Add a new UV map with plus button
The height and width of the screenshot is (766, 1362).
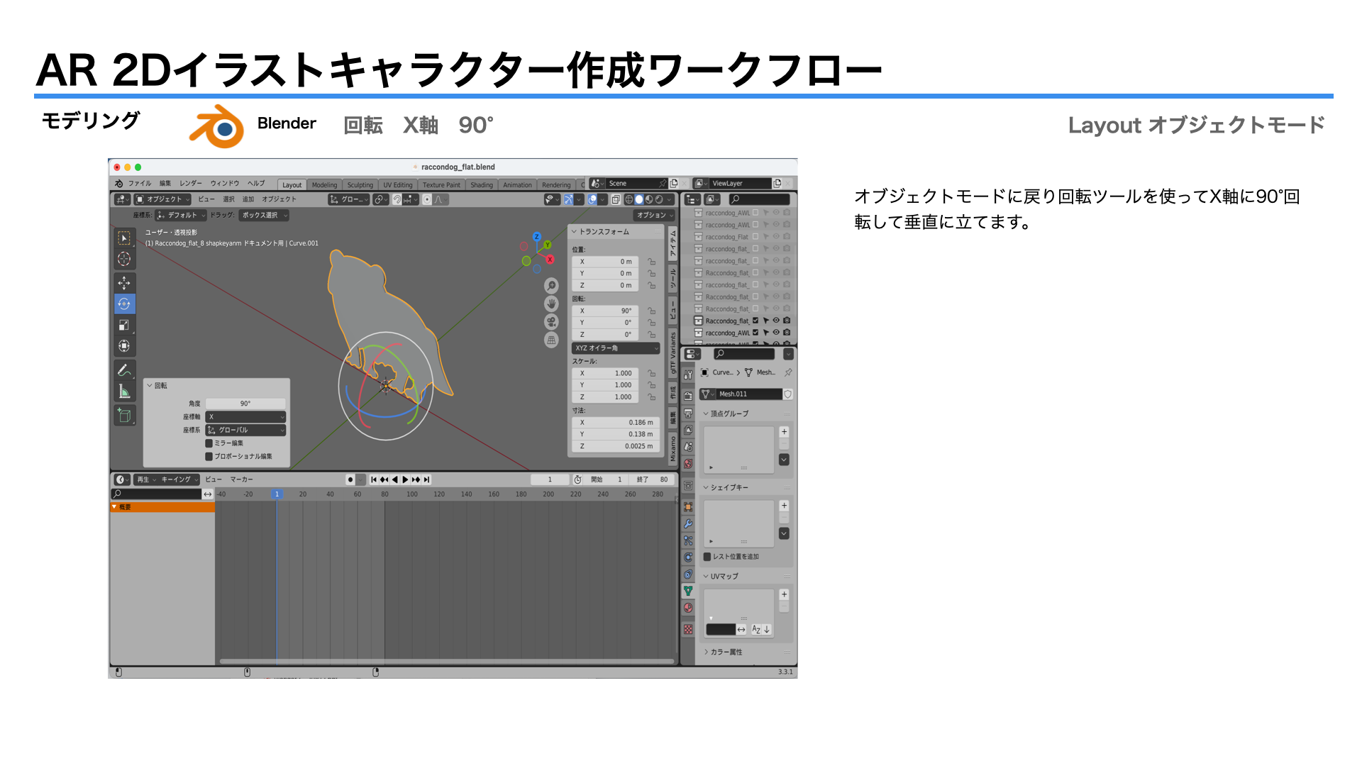click(784, 595)
